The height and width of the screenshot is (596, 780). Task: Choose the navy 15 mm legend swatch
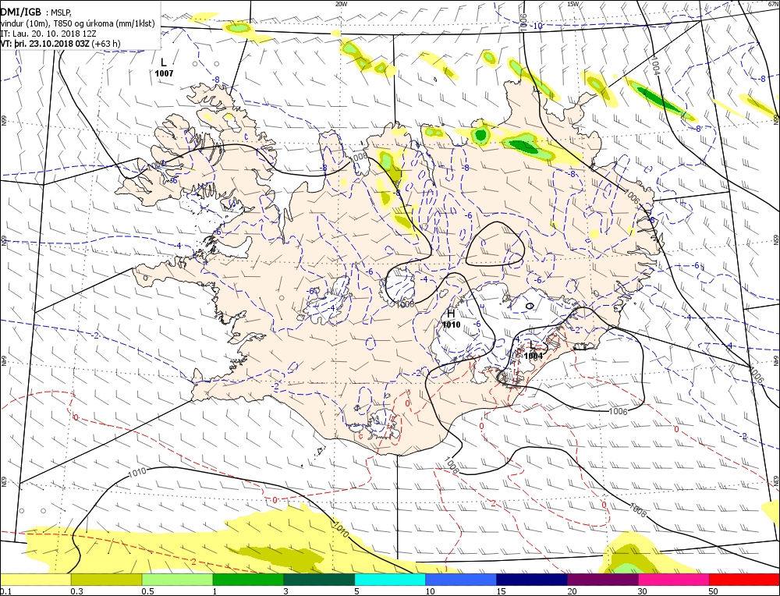tap(532, 580)
